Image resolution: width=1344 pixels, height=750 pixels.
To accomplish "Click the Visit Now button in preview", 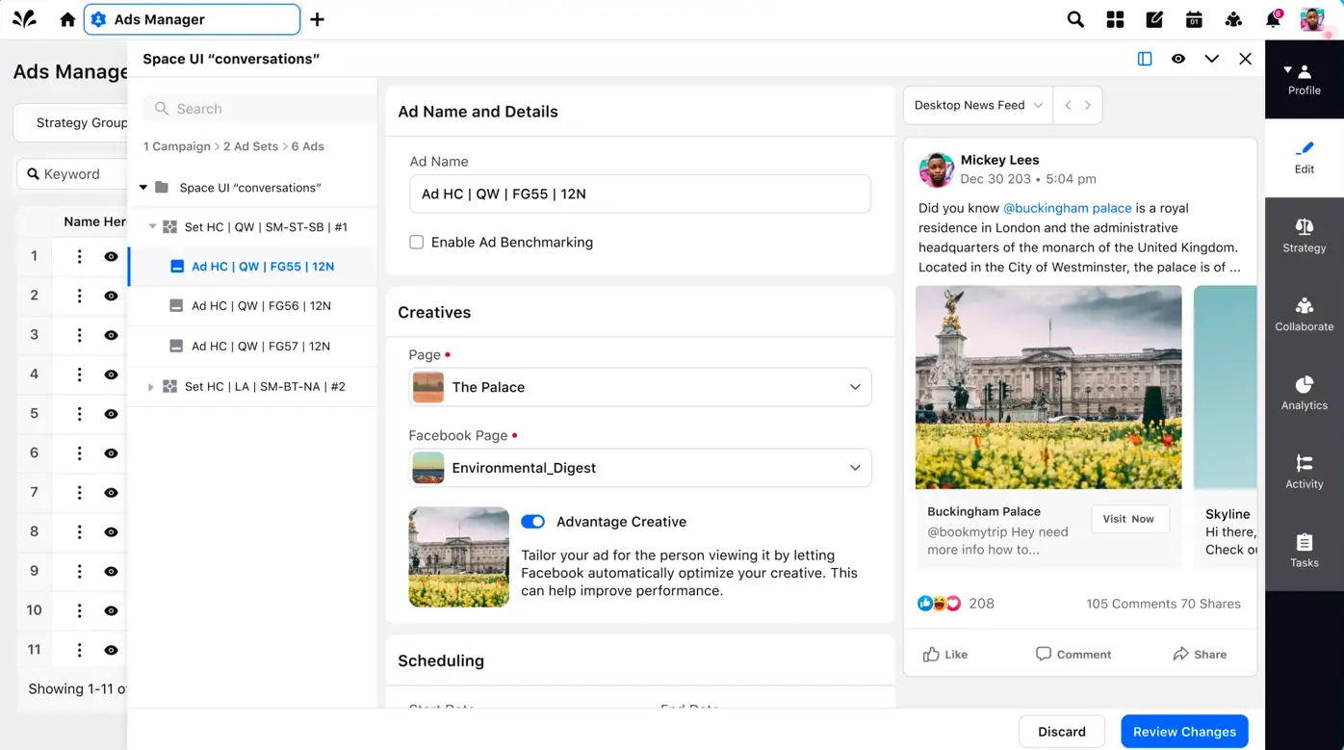I will [1129, 519].
